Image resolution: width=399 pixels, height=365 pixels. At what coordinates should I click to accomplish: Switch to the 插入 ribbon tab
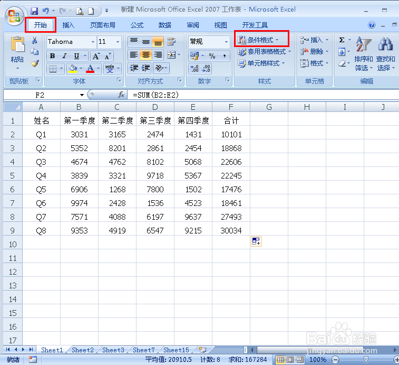69,25
